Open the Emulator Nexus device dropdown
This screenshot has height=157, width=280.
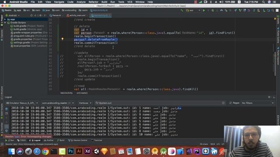pyautogui.click(x=22, y=103)
